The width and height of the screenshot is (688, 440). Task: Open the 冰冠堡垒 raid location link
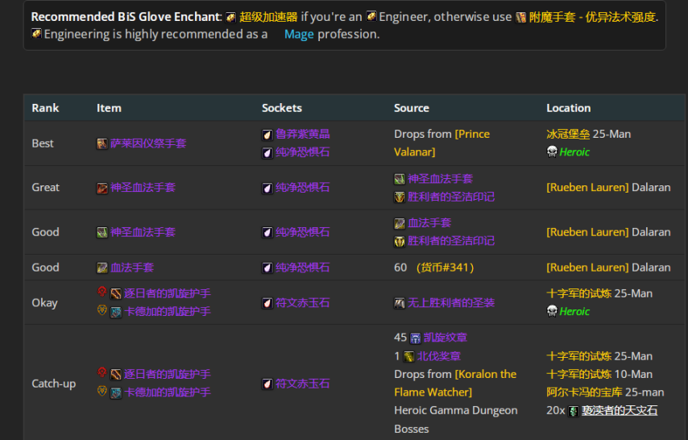[568, 135]
